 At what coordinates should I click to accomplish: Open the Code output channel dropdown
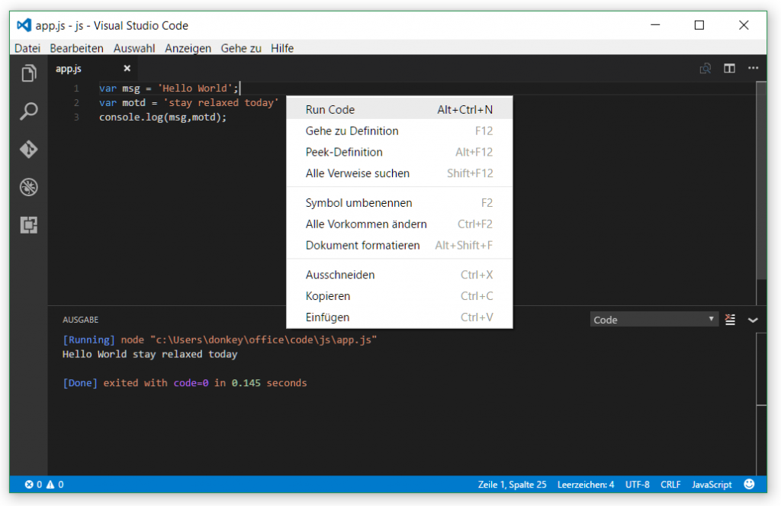pos(654,319)
